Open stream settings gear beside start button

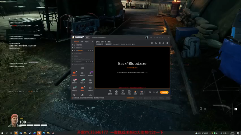(157, 92)
